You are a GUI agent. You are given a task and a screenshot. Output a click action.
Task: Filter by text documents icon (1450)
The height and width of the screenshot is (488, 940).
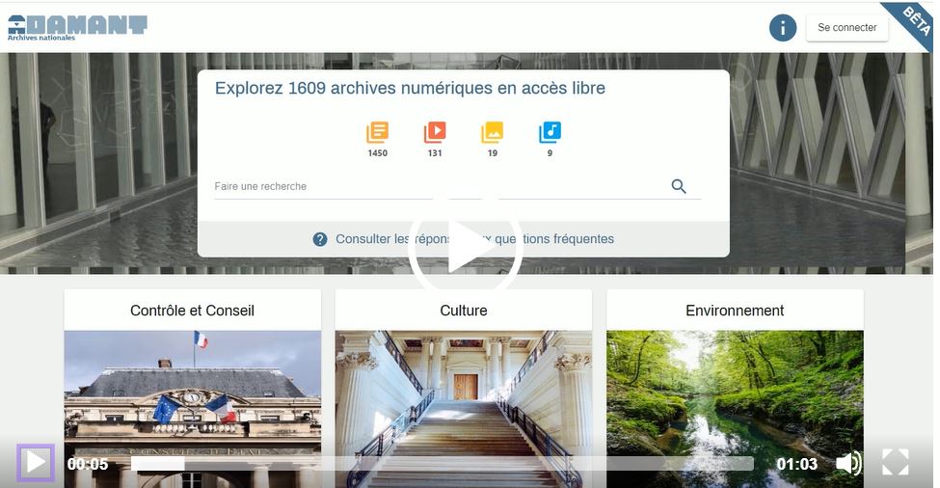[378, 132]
